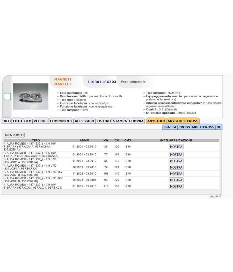Click the INFO APPLICAZIONI column header
The image size is (233, 272).
pos(176,140)
